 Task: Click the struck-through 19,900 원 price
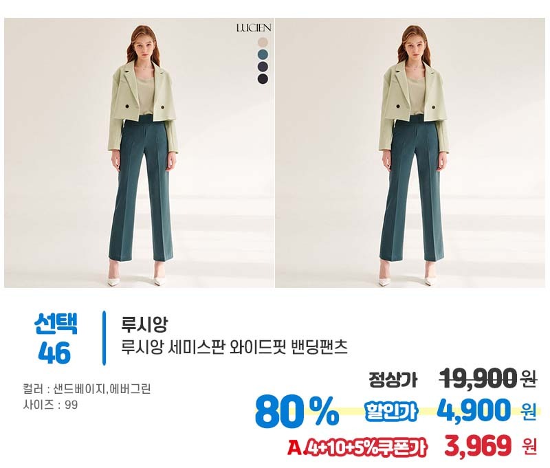(488, 378)
